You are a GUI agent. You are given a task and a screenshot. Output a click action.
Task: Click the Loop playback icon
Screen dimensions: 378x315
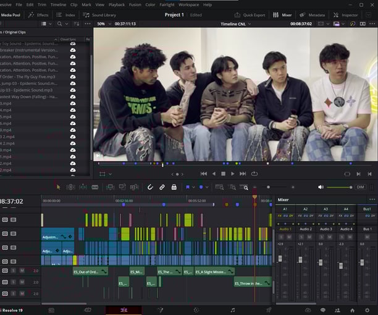click(254, 174)
